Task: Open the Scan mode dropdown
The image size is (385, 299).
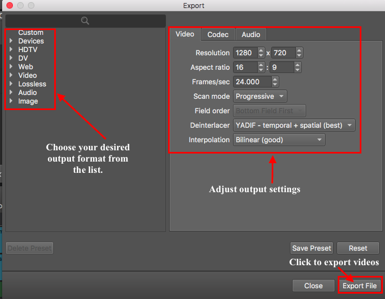Action: [x=260, y=96]
